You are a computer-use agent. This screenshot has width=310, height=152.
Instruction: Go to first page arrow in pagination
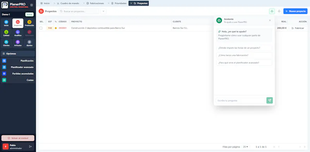(x=274, y=147)
